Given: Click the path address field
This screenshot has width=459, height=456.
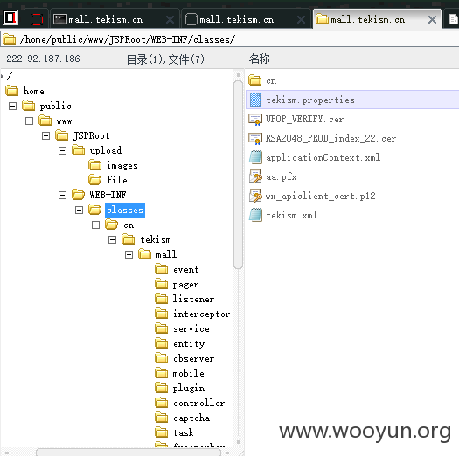Looking at the screenshot, I should [x=229, y=39].
